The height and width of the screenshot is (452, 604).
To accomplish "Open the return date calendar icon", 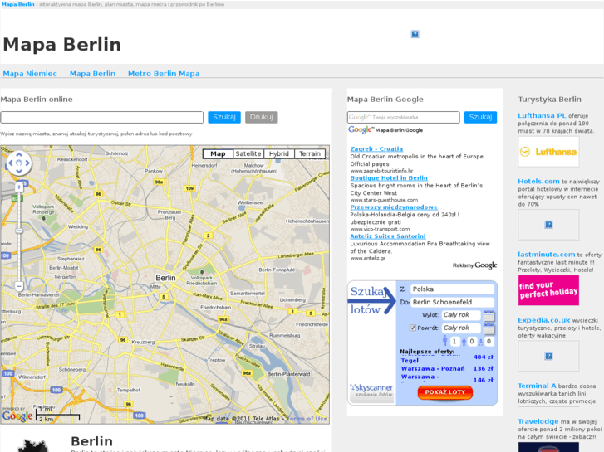I will coord(489,329).
